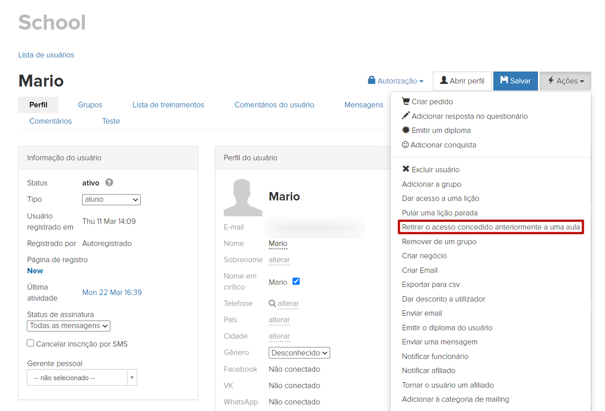Toggle the Nome em cirílico checkbox
The width and height of the screenshot is (605, 411).
(x=296, y=281)
